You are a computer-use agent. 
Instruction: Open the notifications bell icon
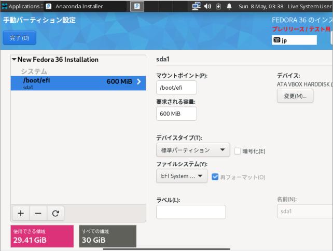pos(229,6)
